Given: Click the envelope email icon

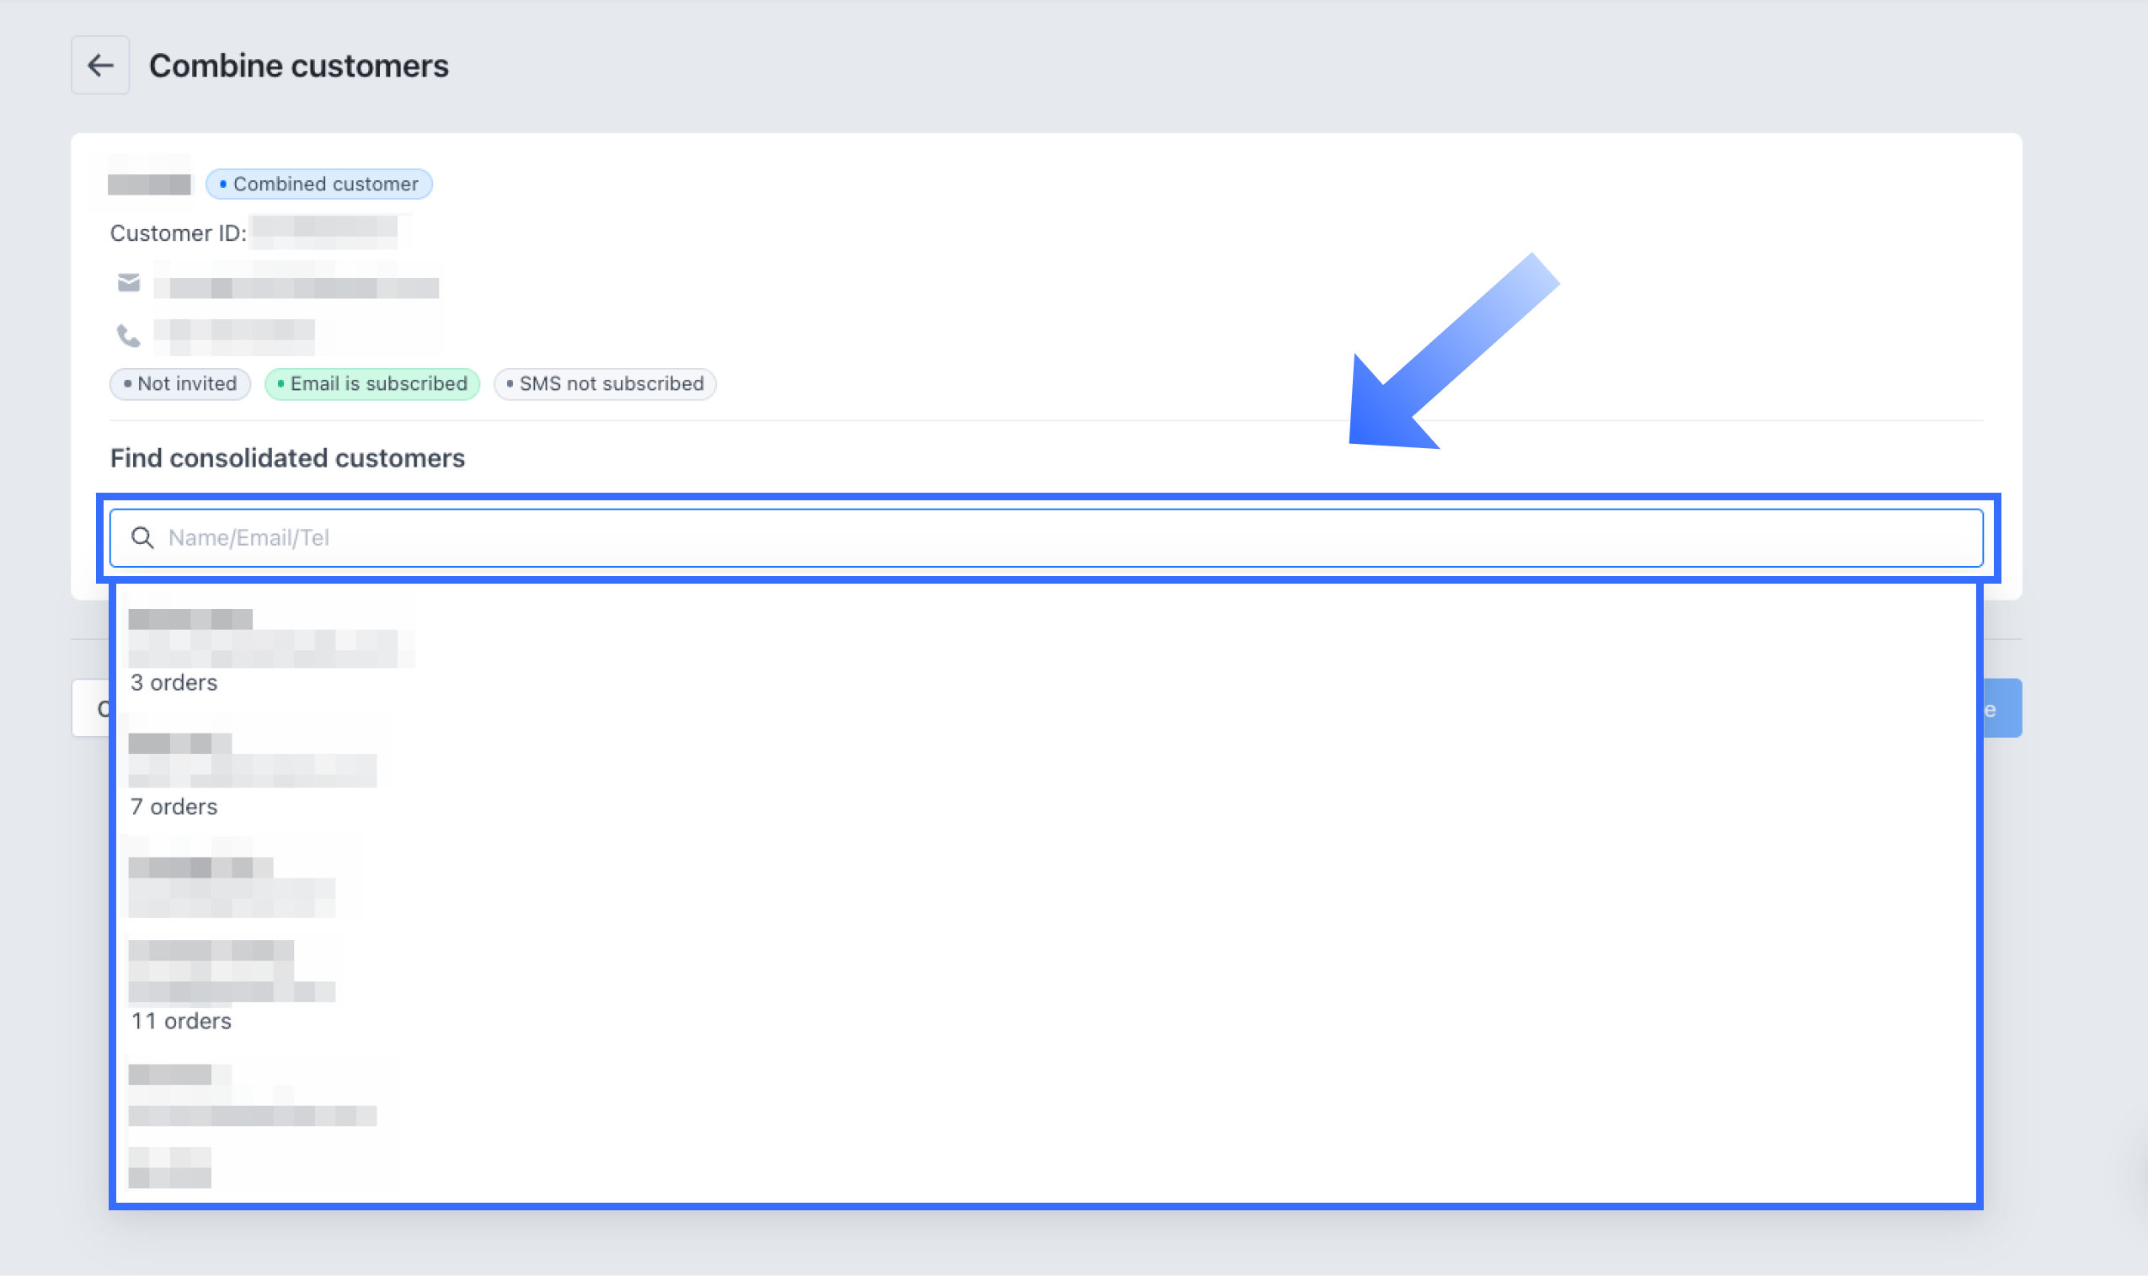Looking at the screenshot, I should pos(129,283).
